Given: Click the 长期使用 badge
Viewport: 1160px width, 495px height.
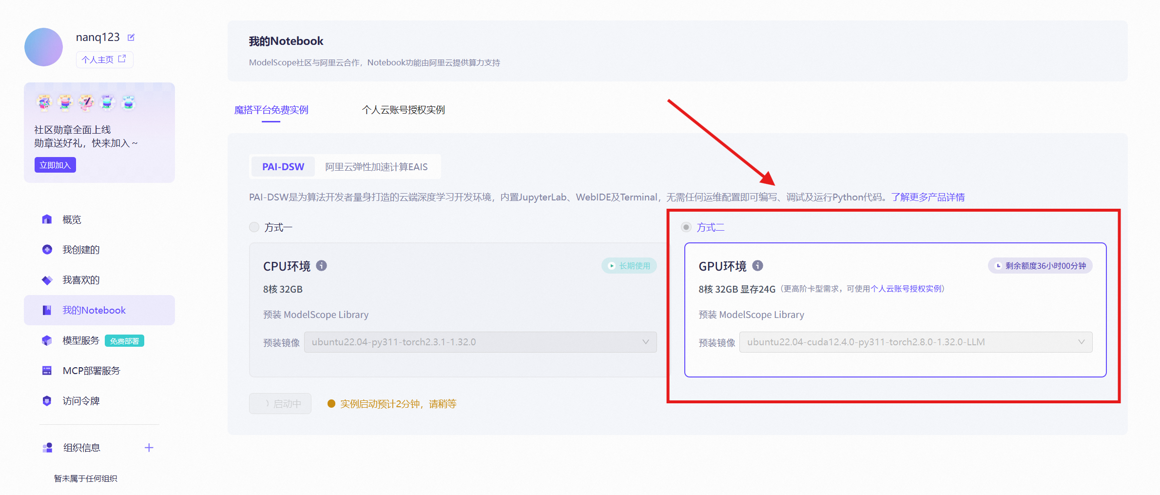Looking at the screenshot, I should [629, 266].
